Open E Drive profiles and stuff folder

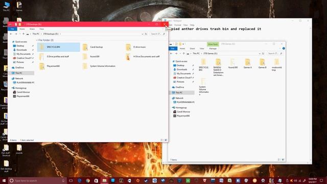tap(54, 57)
